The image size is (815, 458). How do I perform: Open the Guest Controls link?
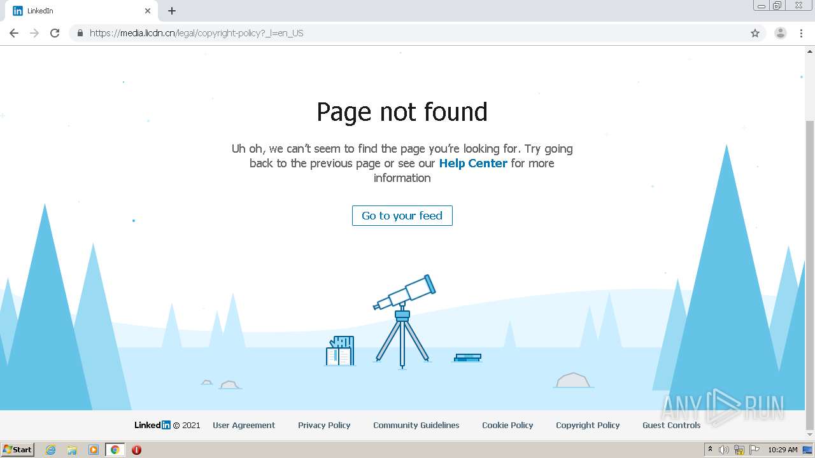tap(671, 425)
